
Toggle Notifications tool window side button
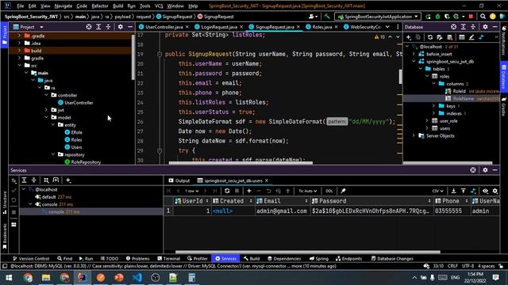[504, 40]
